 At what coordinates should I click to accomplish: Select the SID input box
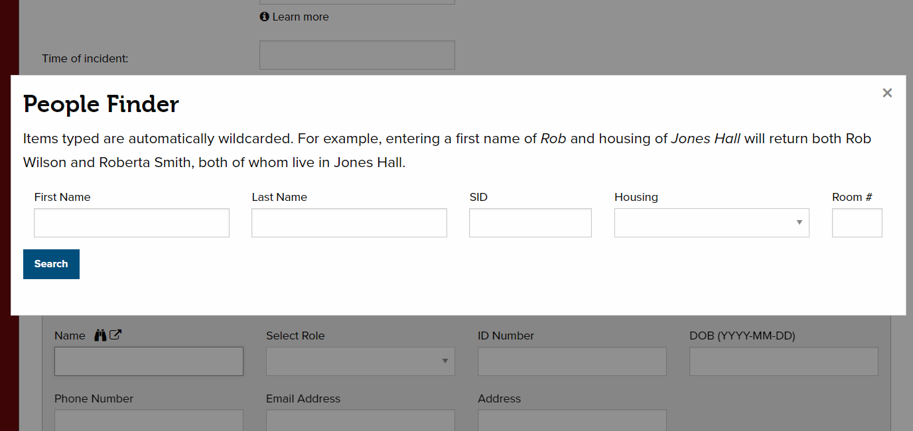pyautogui.click(x=530, y=223)
